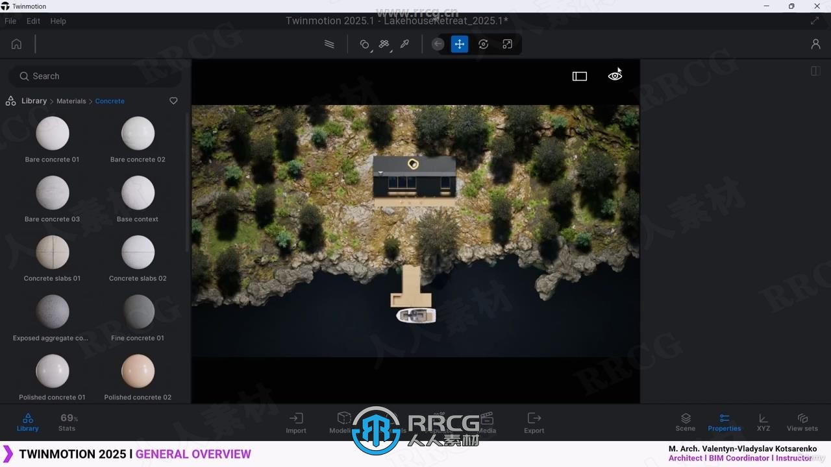Click the yellow gizmo on house roof
The height and width of the screenshot is (467, 831).
click(413, 163)
